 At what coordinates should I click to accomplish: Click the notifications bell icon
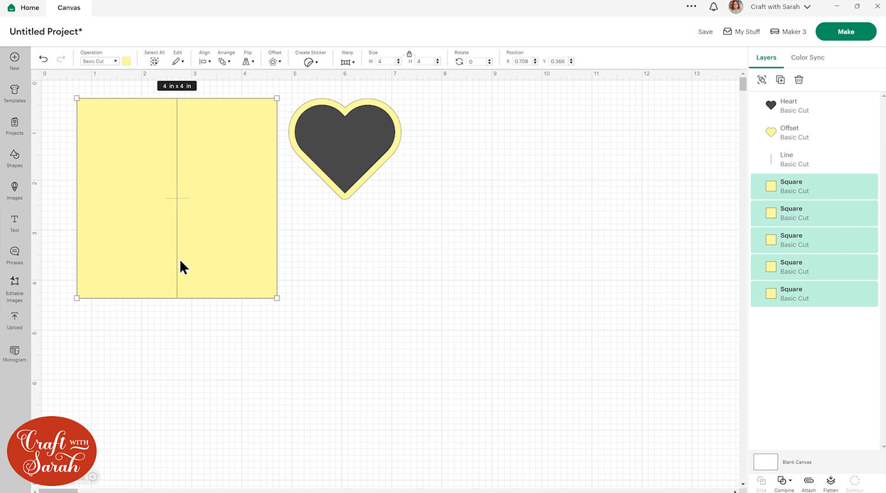pos(714,7)
